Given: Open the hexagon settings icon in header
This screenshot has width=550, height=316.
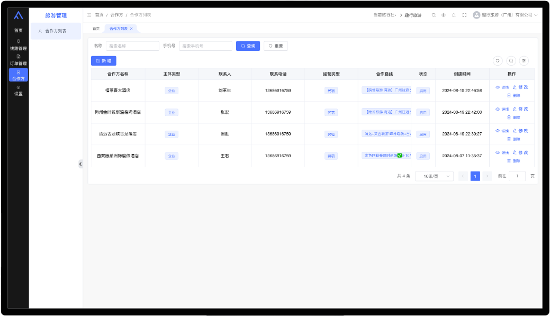Looking at the screenshot, I should coord(444,15).
